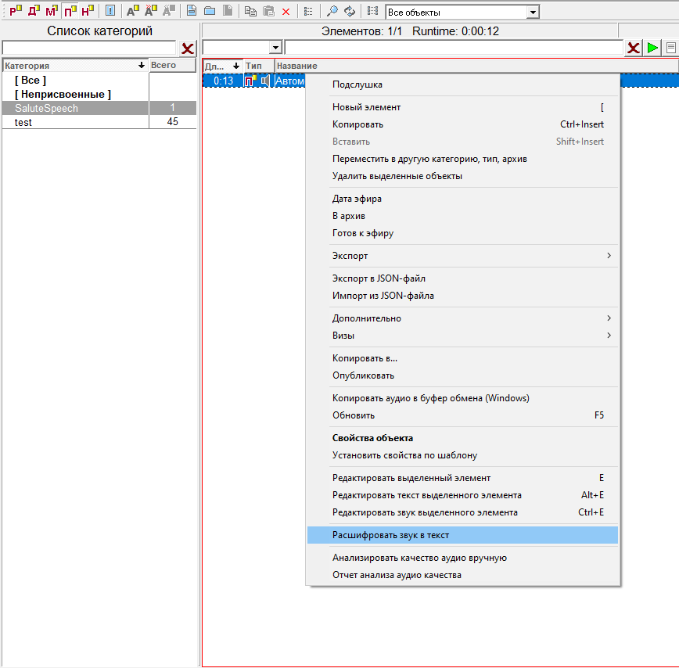Toggle the 'П' type filter button
679x668 pixels.
[x=70, y=11]
